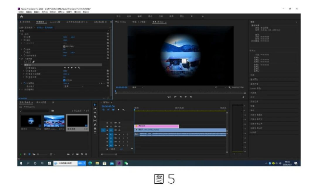This screenshot has width=317, height=191.
Task: Reset the Position parameter
Action: (x=108, y=37)
